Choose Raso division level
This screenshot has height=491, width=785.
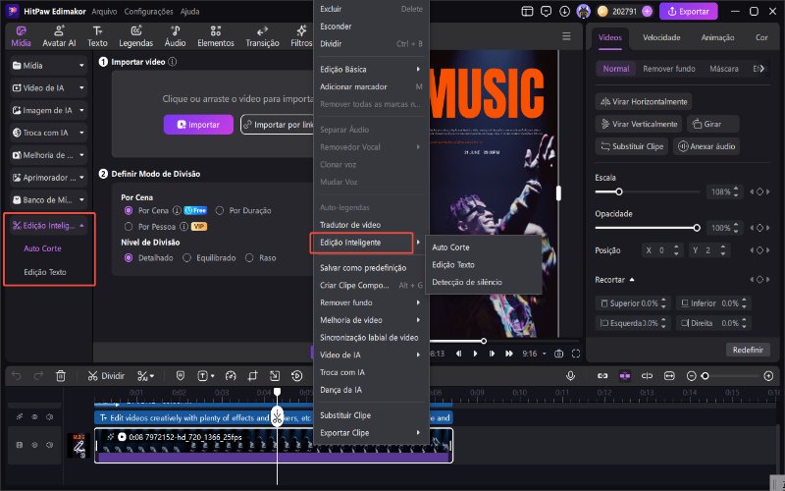(x=249, y=258)
